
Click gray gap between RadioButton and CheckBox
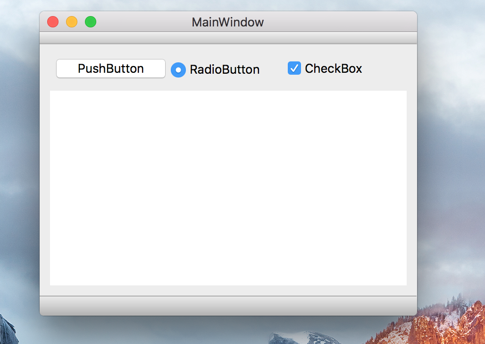coord(274,69)
